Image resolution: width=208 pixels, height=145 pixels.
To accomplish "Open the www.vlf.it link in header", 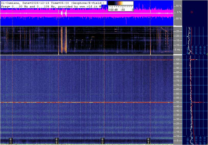I will pos(87,6).
